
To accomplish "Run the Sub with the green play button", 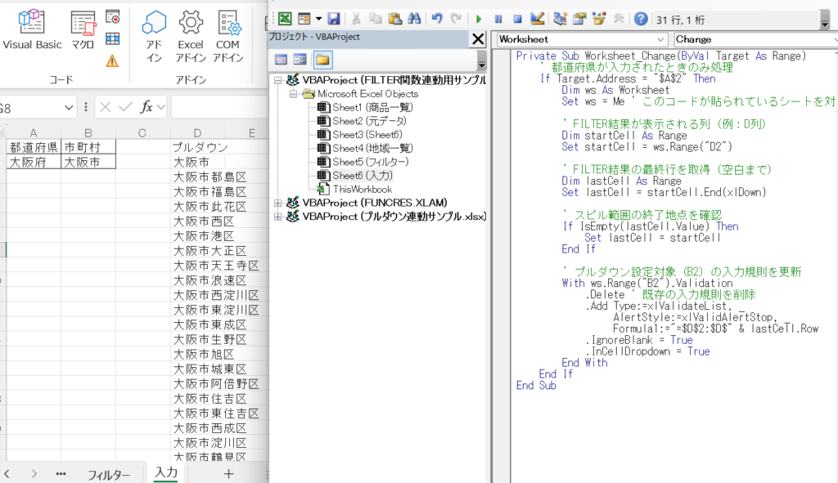I will pyautogui.click(x=478, y=20).
